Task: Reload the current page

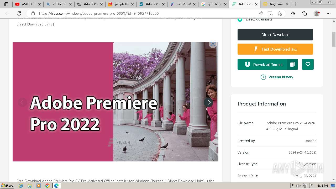Action: click(19, 13)
